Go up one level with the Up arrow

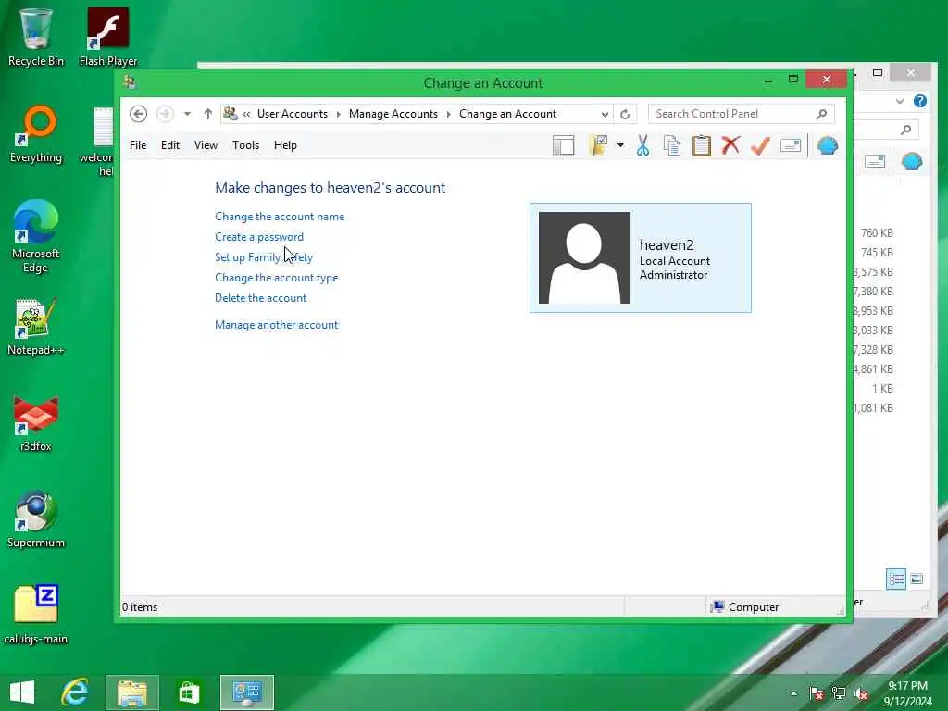pyautogui.click(x=208, y=114)
